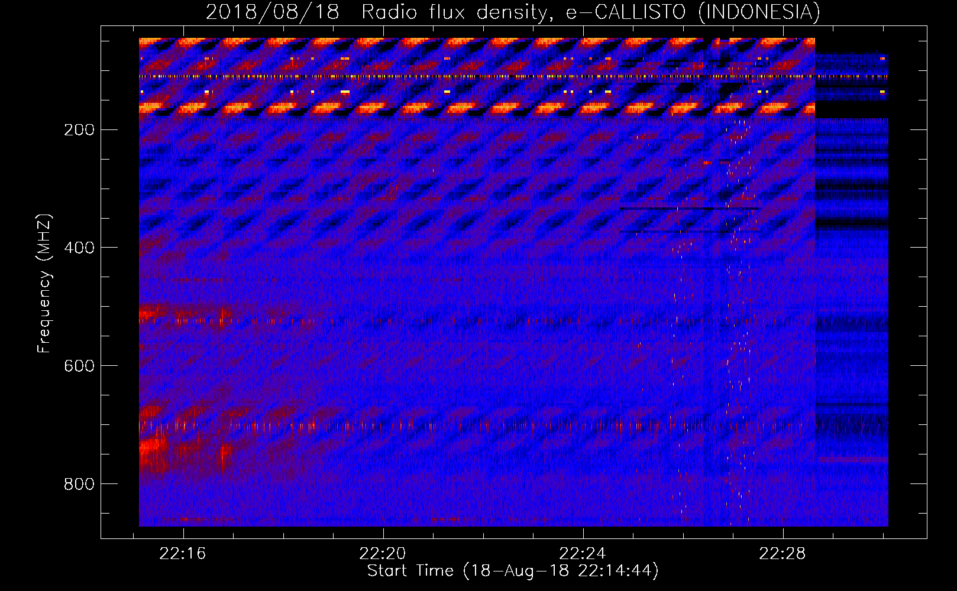The width and height of the screenshot is (957, 591).
Task: Click the 22:24 time tick label
Action: tap(583, 554)
